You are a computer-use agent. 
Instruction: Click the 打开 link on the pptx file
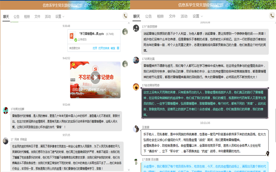click(x=95, y=48)
